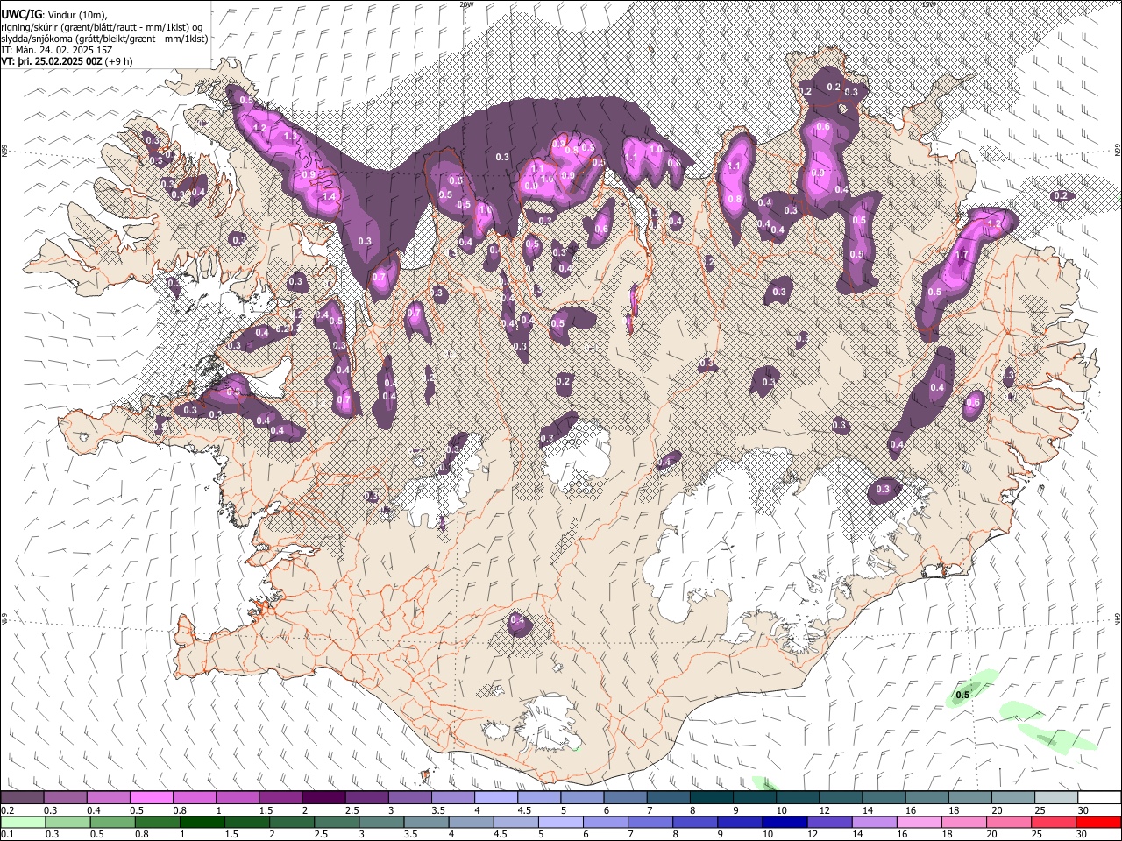
Task: Select the 'Vindur (10m)' heading text
Action: coord(77,14)
